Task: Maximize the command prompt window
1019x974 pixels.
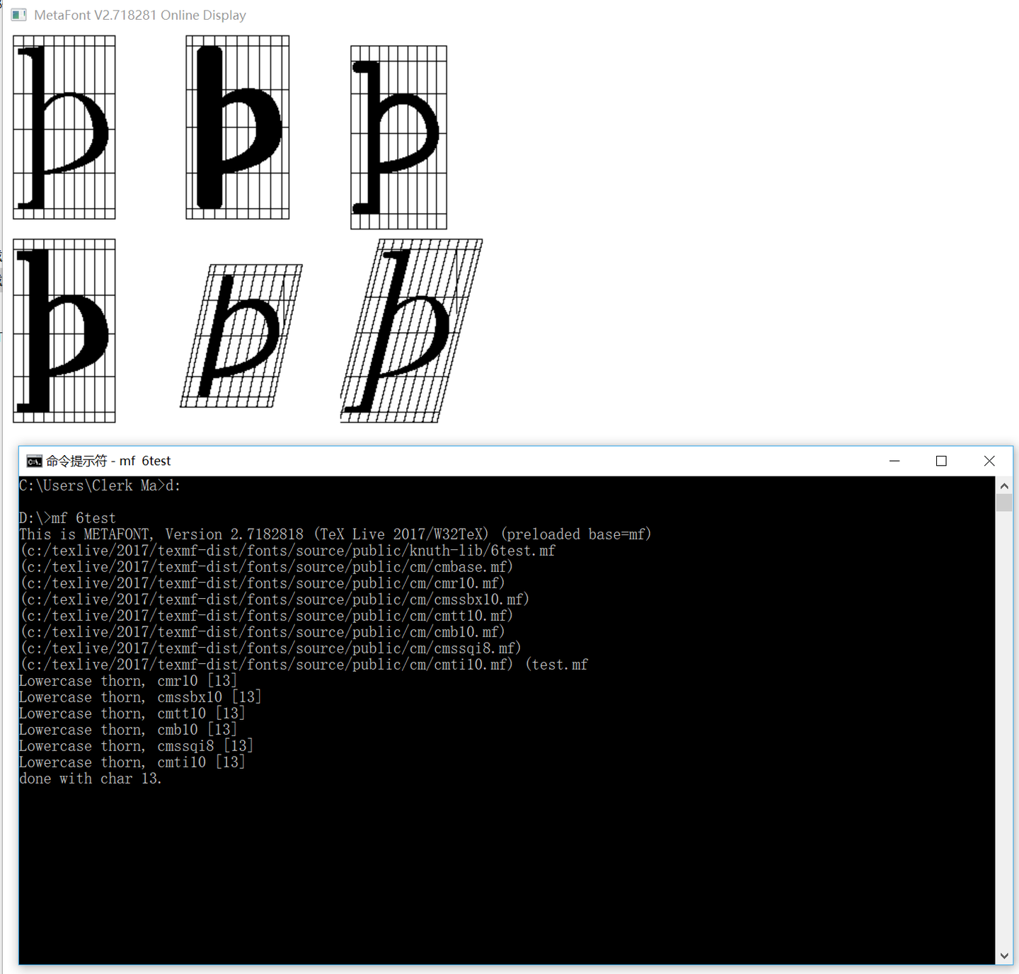Action: pyautogui.click(x=941, y=461)
